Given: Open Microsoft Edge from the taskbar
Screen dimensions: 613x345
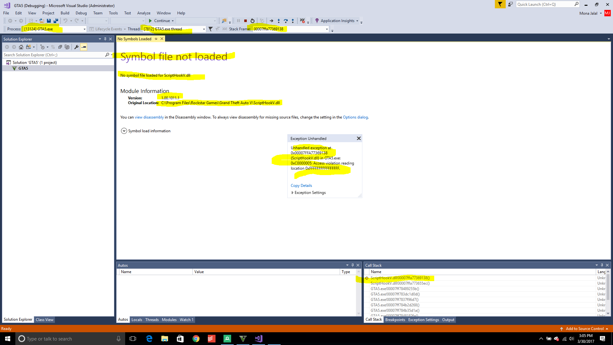Looking at the screenshot, I should pyautogui.click(x=149, y=339).
